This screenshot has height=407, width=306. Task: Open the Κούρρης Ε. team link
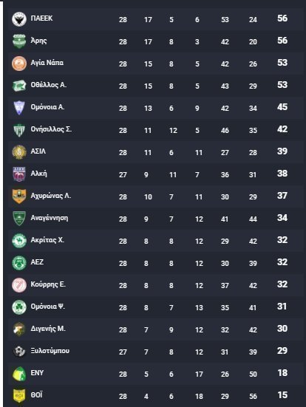point(48,284)
